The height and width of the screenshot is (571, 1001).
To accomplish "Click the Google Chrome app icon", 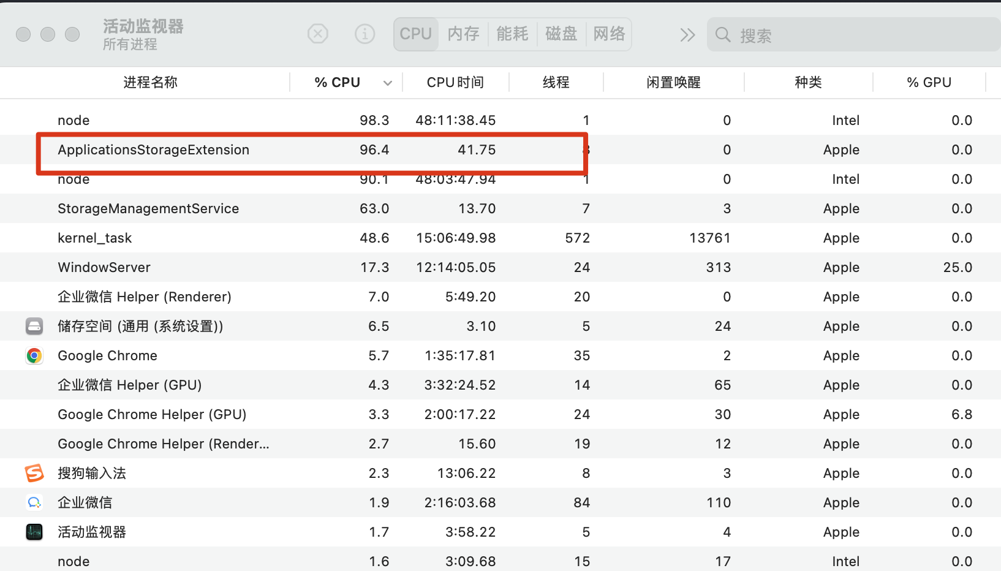I will (34, 355).
